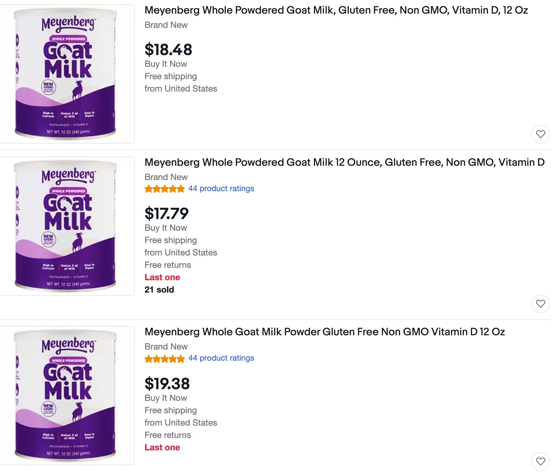Click the $18.48 price
This screenshot has width=558, height=472.
168,49
